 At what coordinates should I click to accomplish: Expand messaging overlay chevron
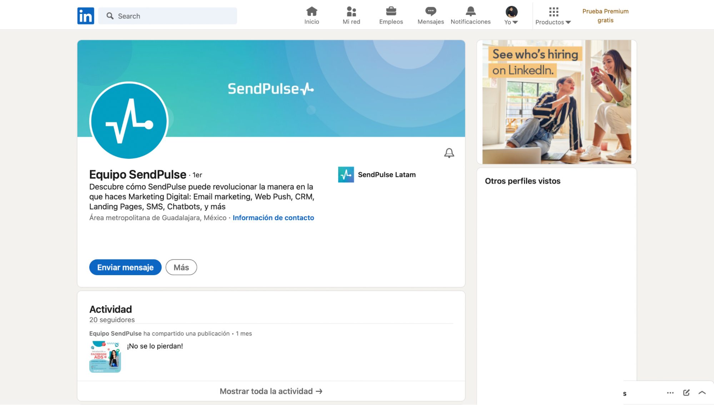pos(702,393)
